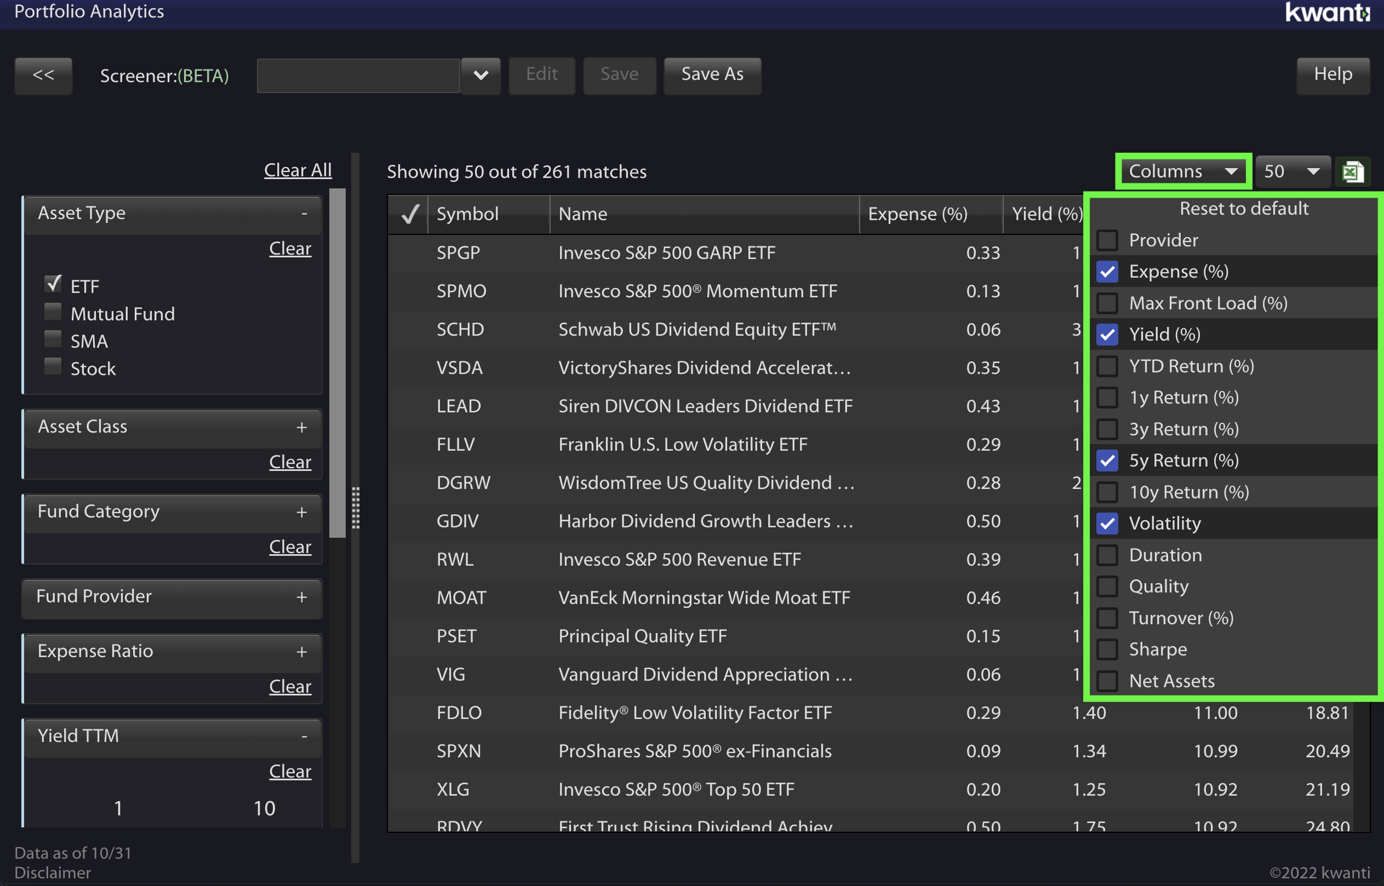1384x886 pixels.
Task: Uncheck the ETF asset type checkbox
Action: [x=53, y=284]
